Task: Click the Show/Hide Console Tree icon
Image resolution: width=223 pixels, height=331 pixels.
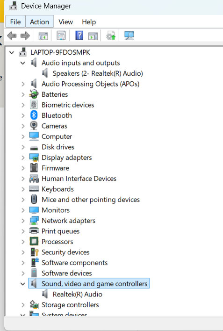Action: point(43,36)
